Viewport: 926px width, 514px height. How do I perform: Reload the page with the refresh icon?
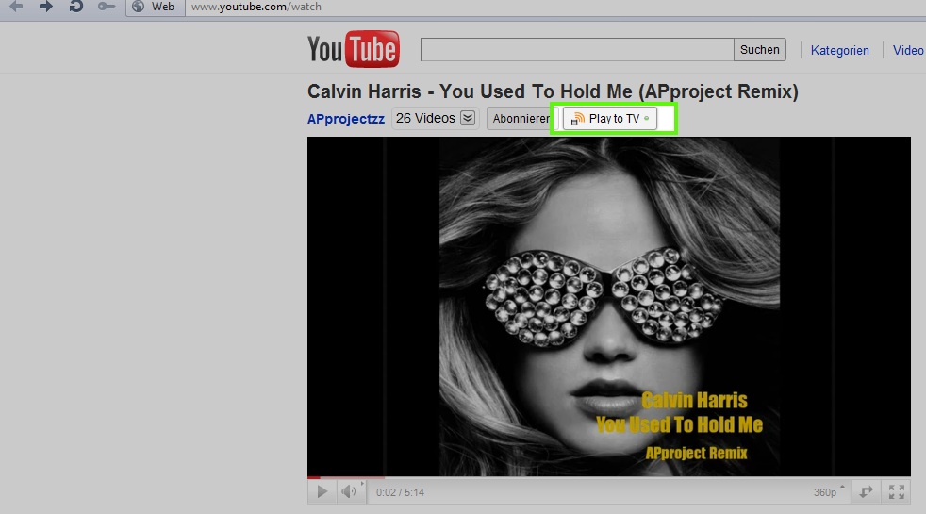click(x=76, y=7)
